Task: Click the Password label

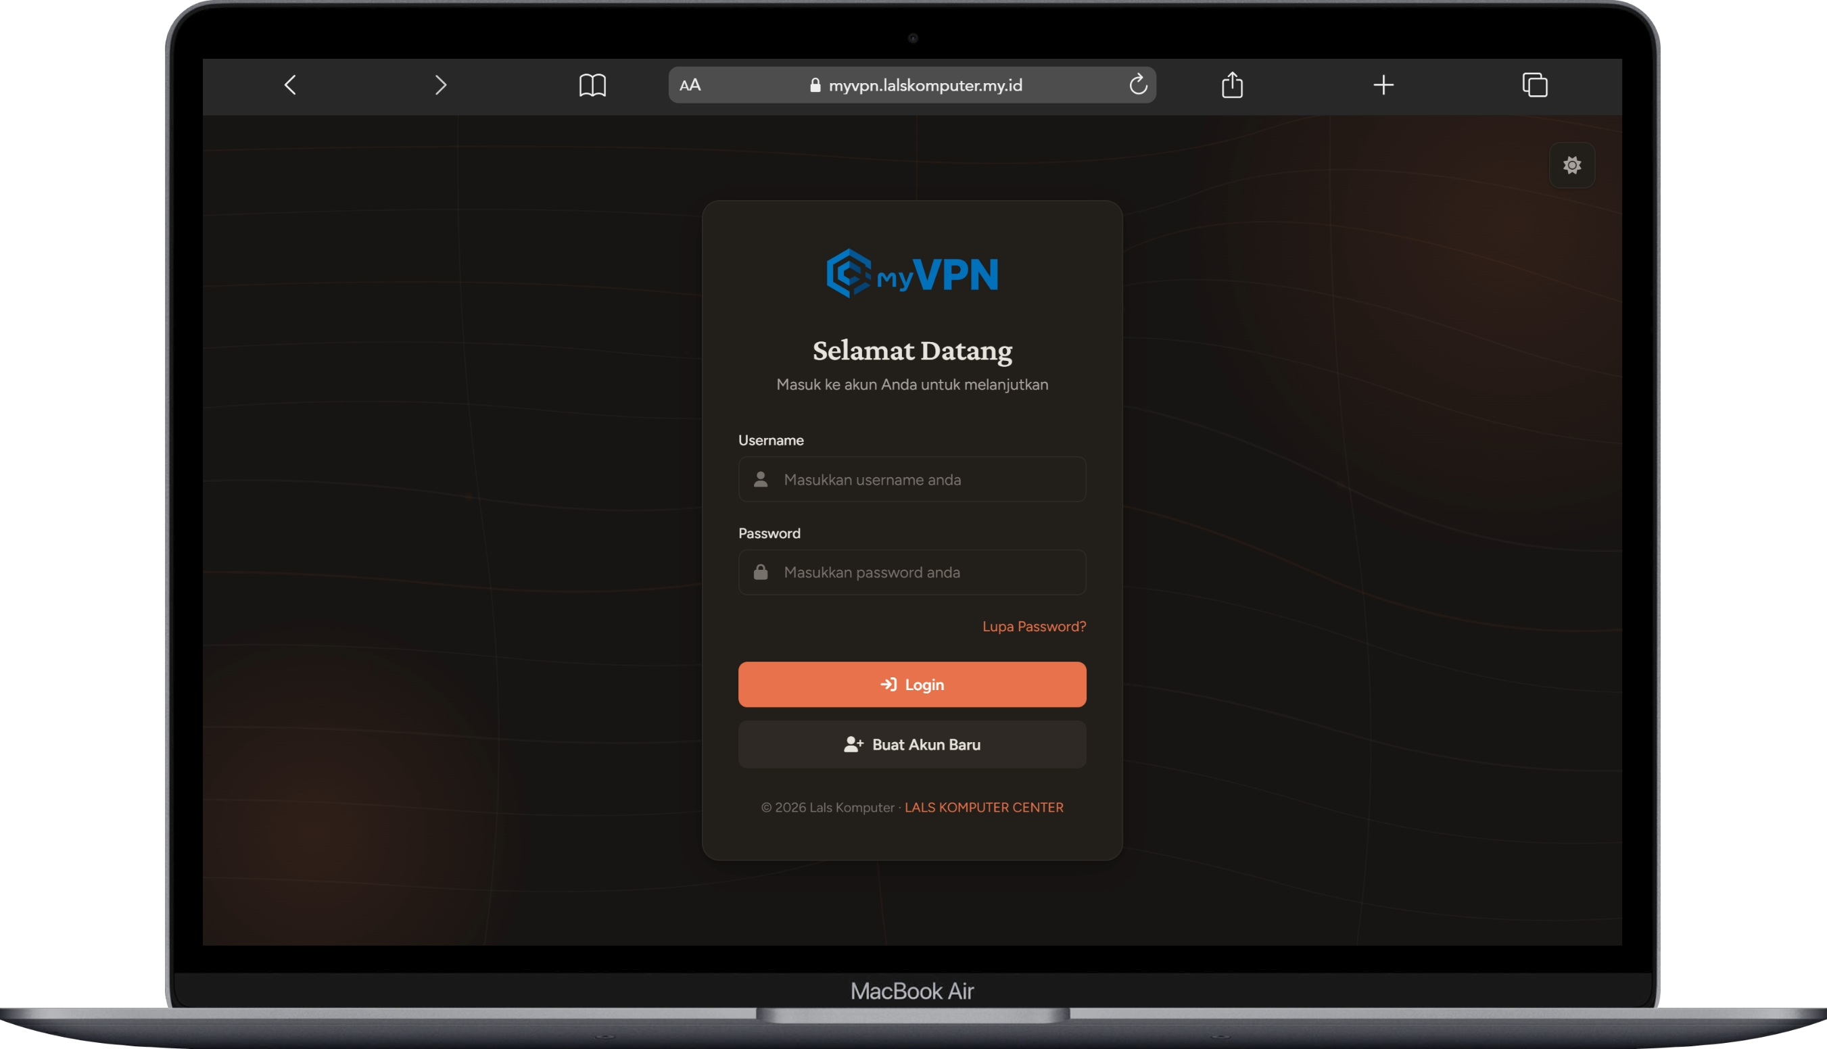Action: point(769,533)
